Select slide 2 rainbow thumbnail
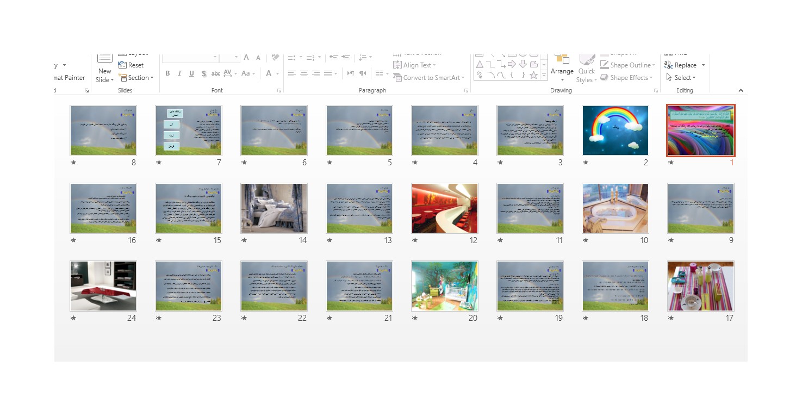The height and width of the screenshot is (416, 802). [x=616, y=131]
